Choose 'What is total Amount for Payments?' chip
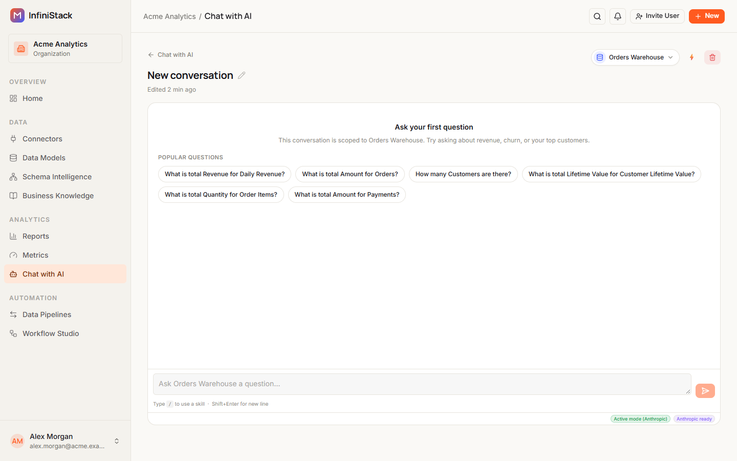Screen dimensions: 737x461 tap(347, 195)
